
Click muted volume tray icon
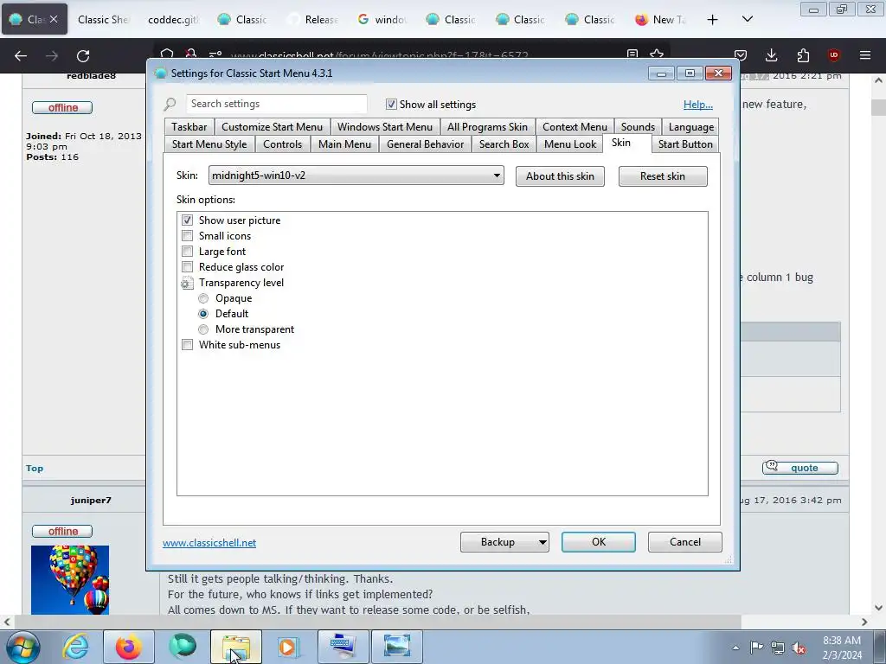[x=799, y=648]
